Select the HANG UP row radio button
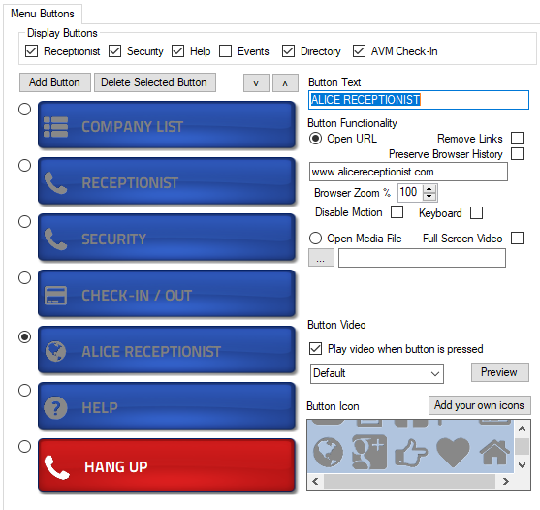The height and width of the screenshot is (510, 540). 24,447
